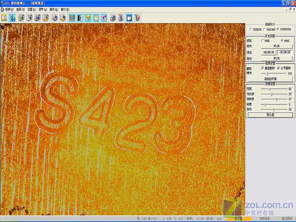Click the gamma value field showing 30

pyautogui.click(x=290, y=109)
